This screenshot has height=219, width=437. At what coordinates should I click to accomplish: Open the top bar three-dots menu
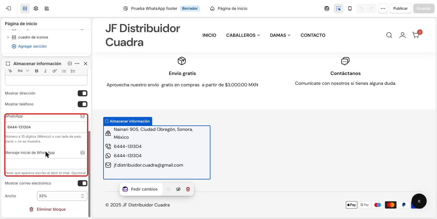click(x=383, y=8)
